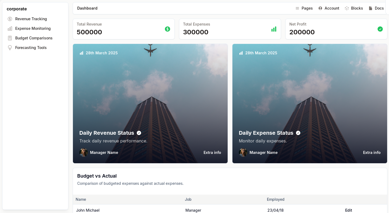Click manager avatar on Daily Revenue card

[x=84, y=153]
